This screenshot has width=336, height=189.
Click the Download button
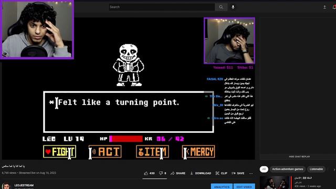coord(201,173)
